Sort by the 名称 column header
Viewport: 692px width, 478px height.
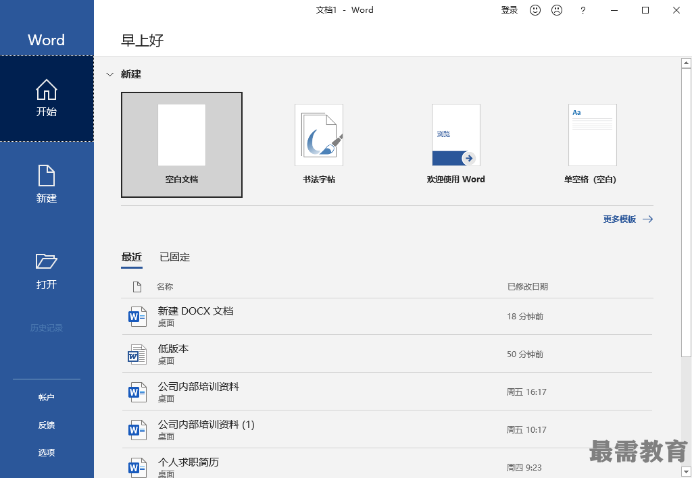tap(165, 287)
